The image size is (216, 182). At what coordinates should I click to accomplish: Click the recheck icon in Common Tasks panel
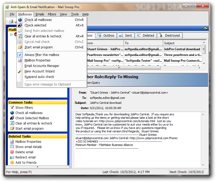(x=12, y=123)
